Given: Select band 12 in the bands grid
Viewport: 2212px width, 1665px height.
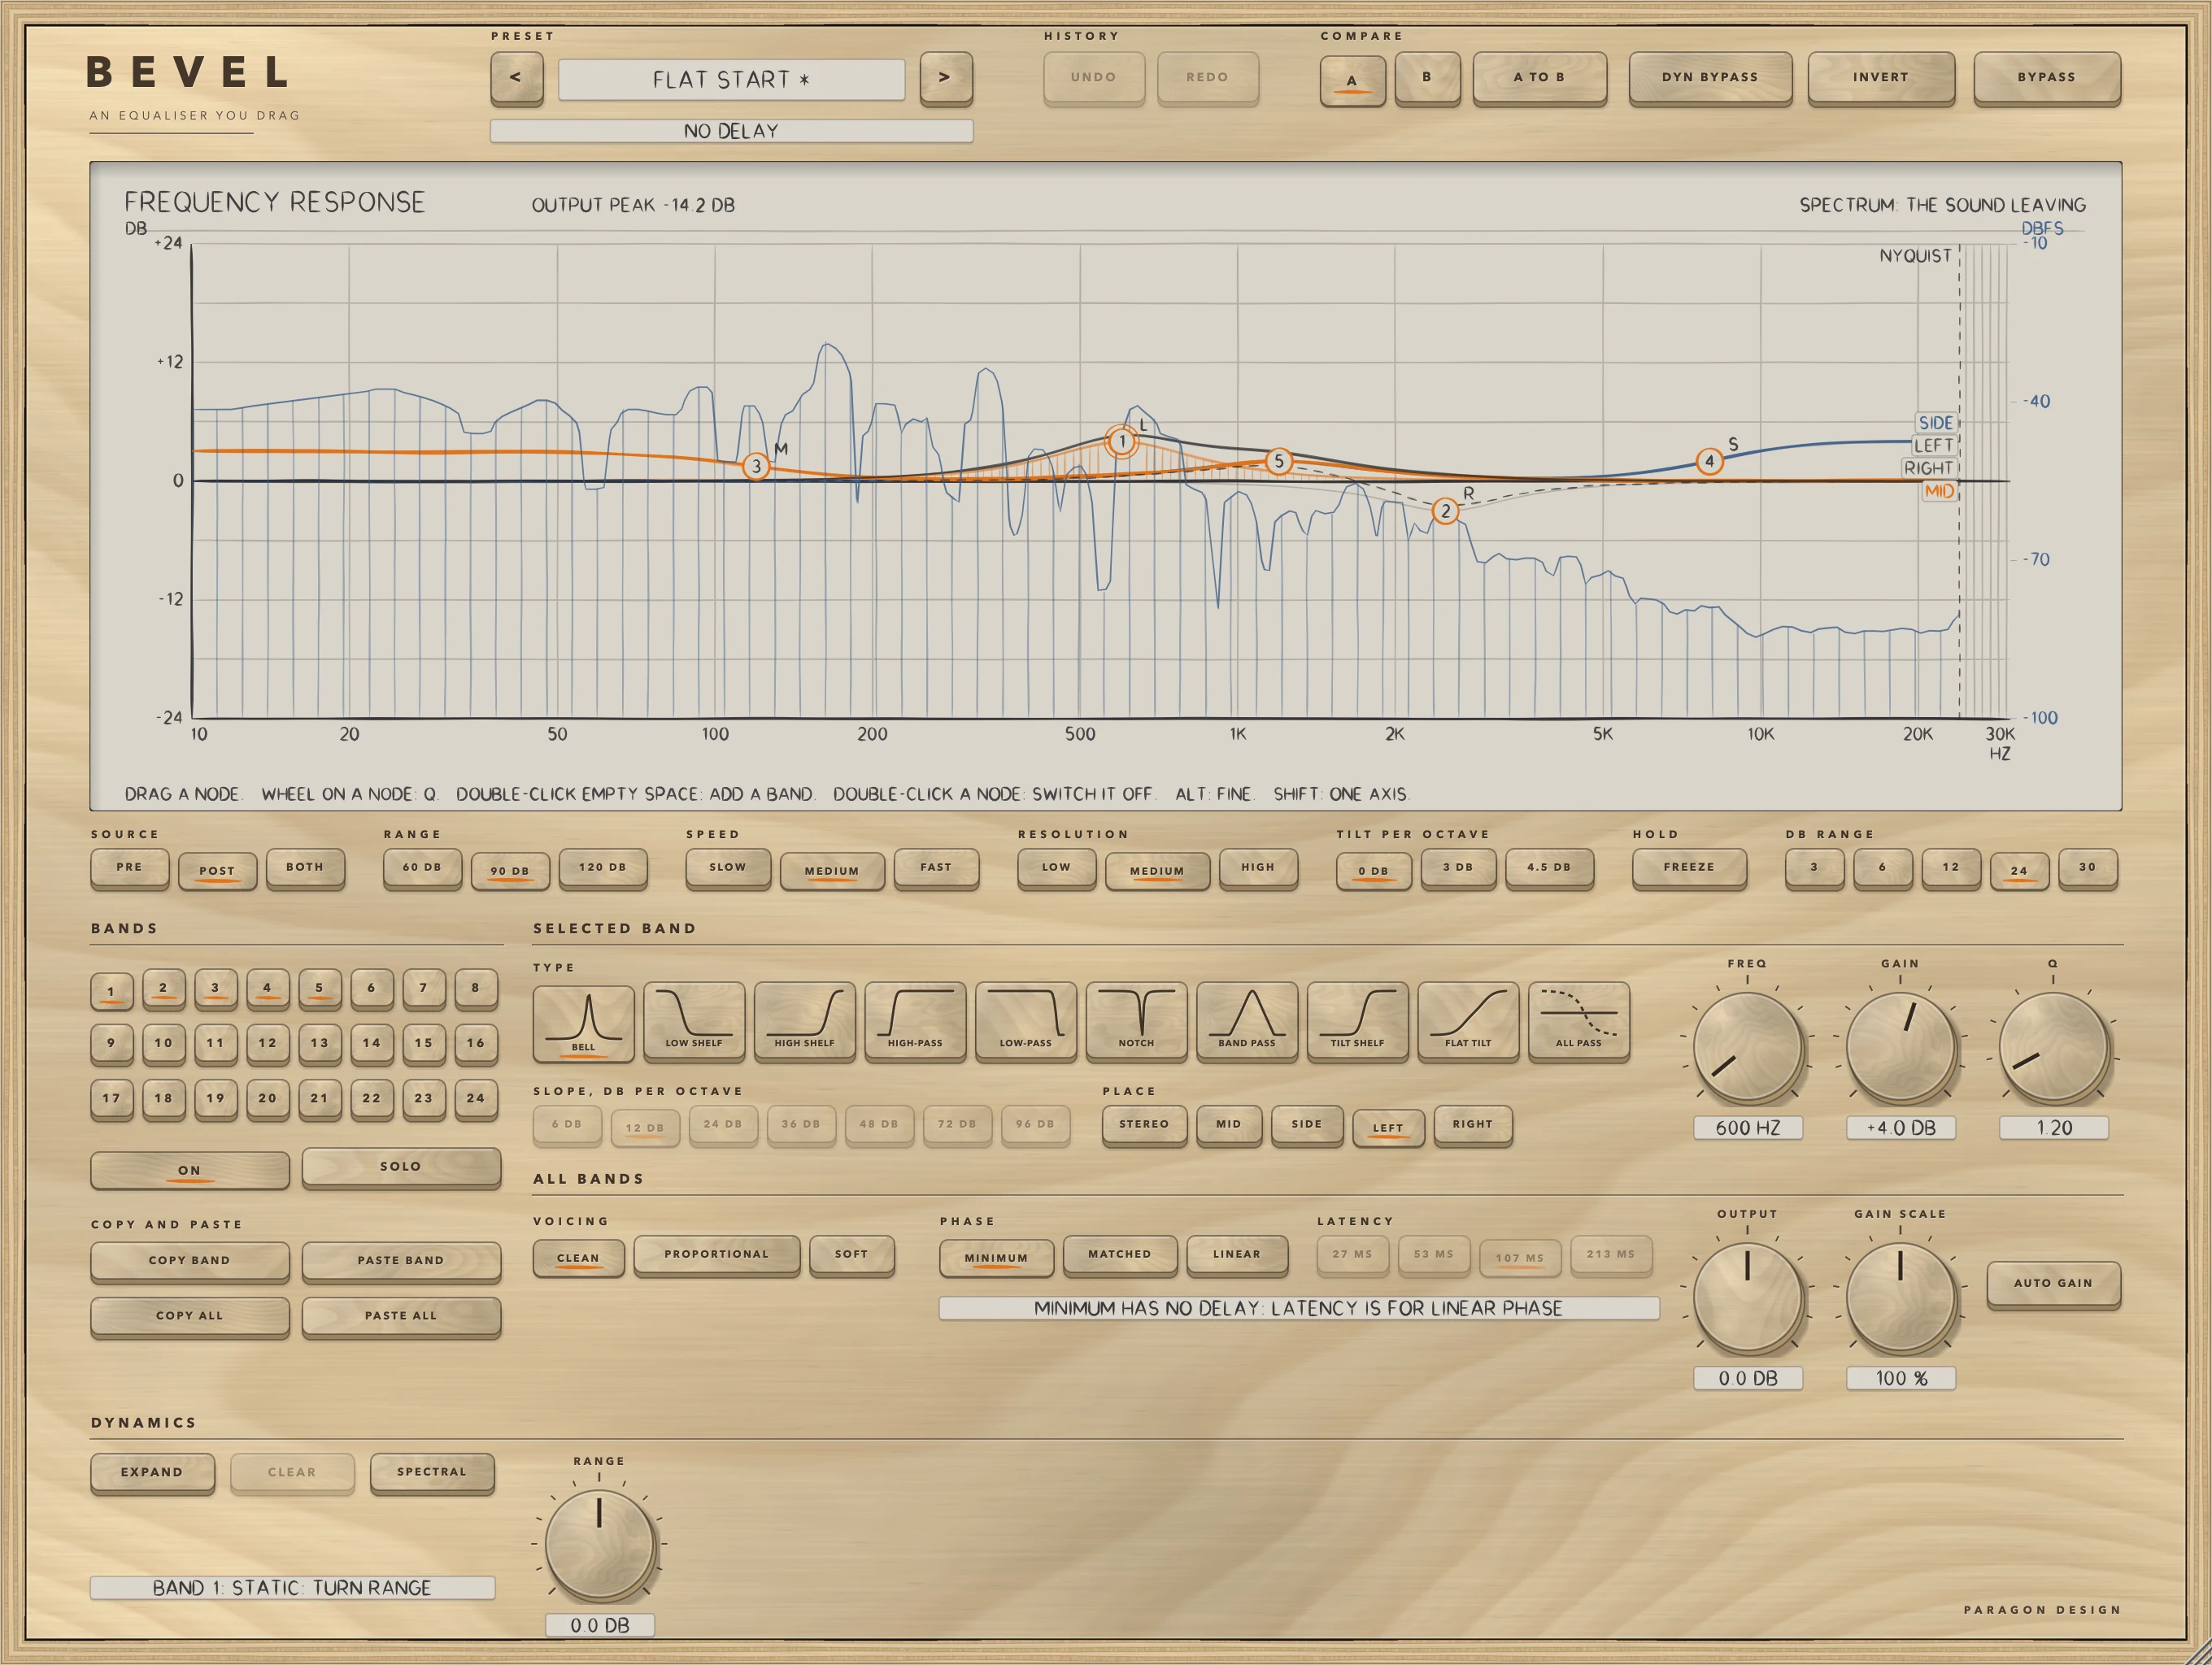Looking at the screenshot, I should (x=267, y=1043).
